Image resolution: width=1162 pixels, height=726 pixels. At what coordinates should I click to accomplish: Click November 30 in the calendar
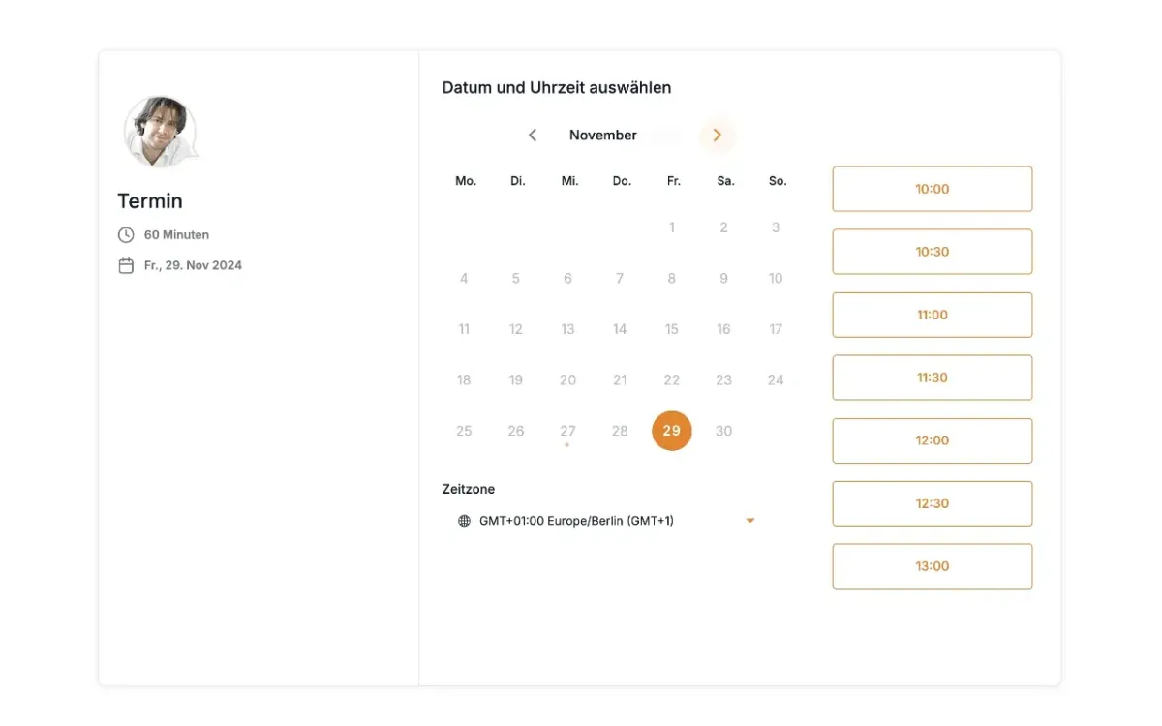coord(723,431)
